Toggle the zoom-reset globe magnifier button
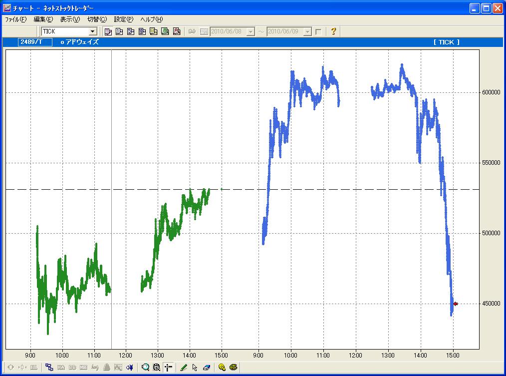 click(156, 368)
